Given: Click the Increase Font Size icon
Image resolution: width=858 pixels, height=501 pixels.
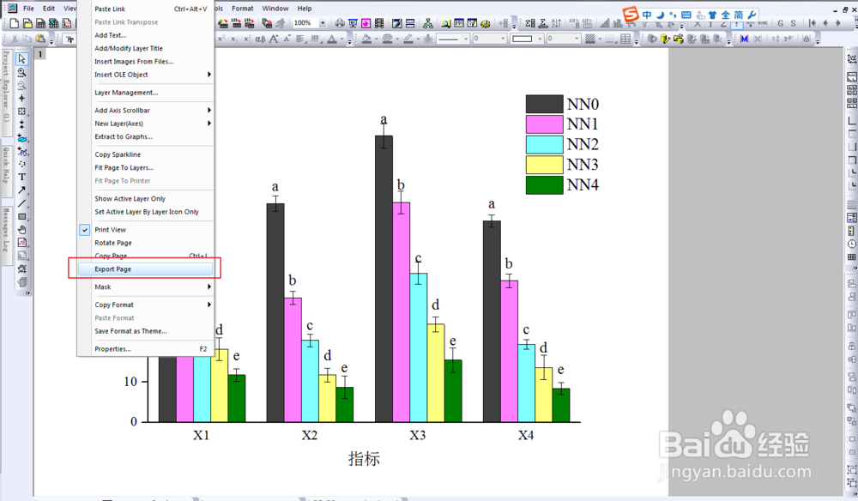Looking at the screenshot, I should click(x=274, y=39).
